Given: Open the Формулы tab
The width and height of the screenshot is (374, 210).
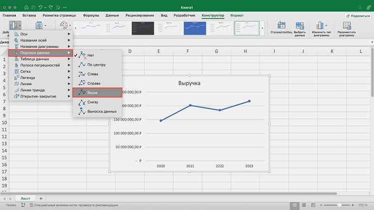Looking at the screenshot, I should pyautogui.click(x=91, y=15).
